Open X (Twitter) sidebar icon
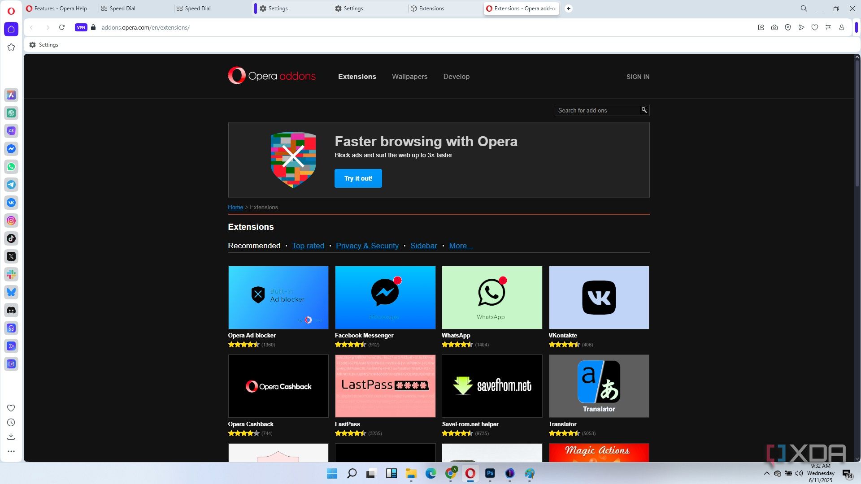The width and height of the screenshot is (861, 484). tap(11, 256)
